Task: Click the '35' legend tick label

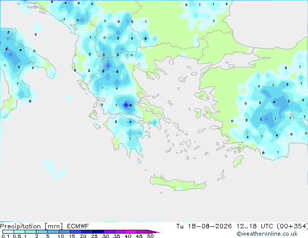Action: coord(117,236)
